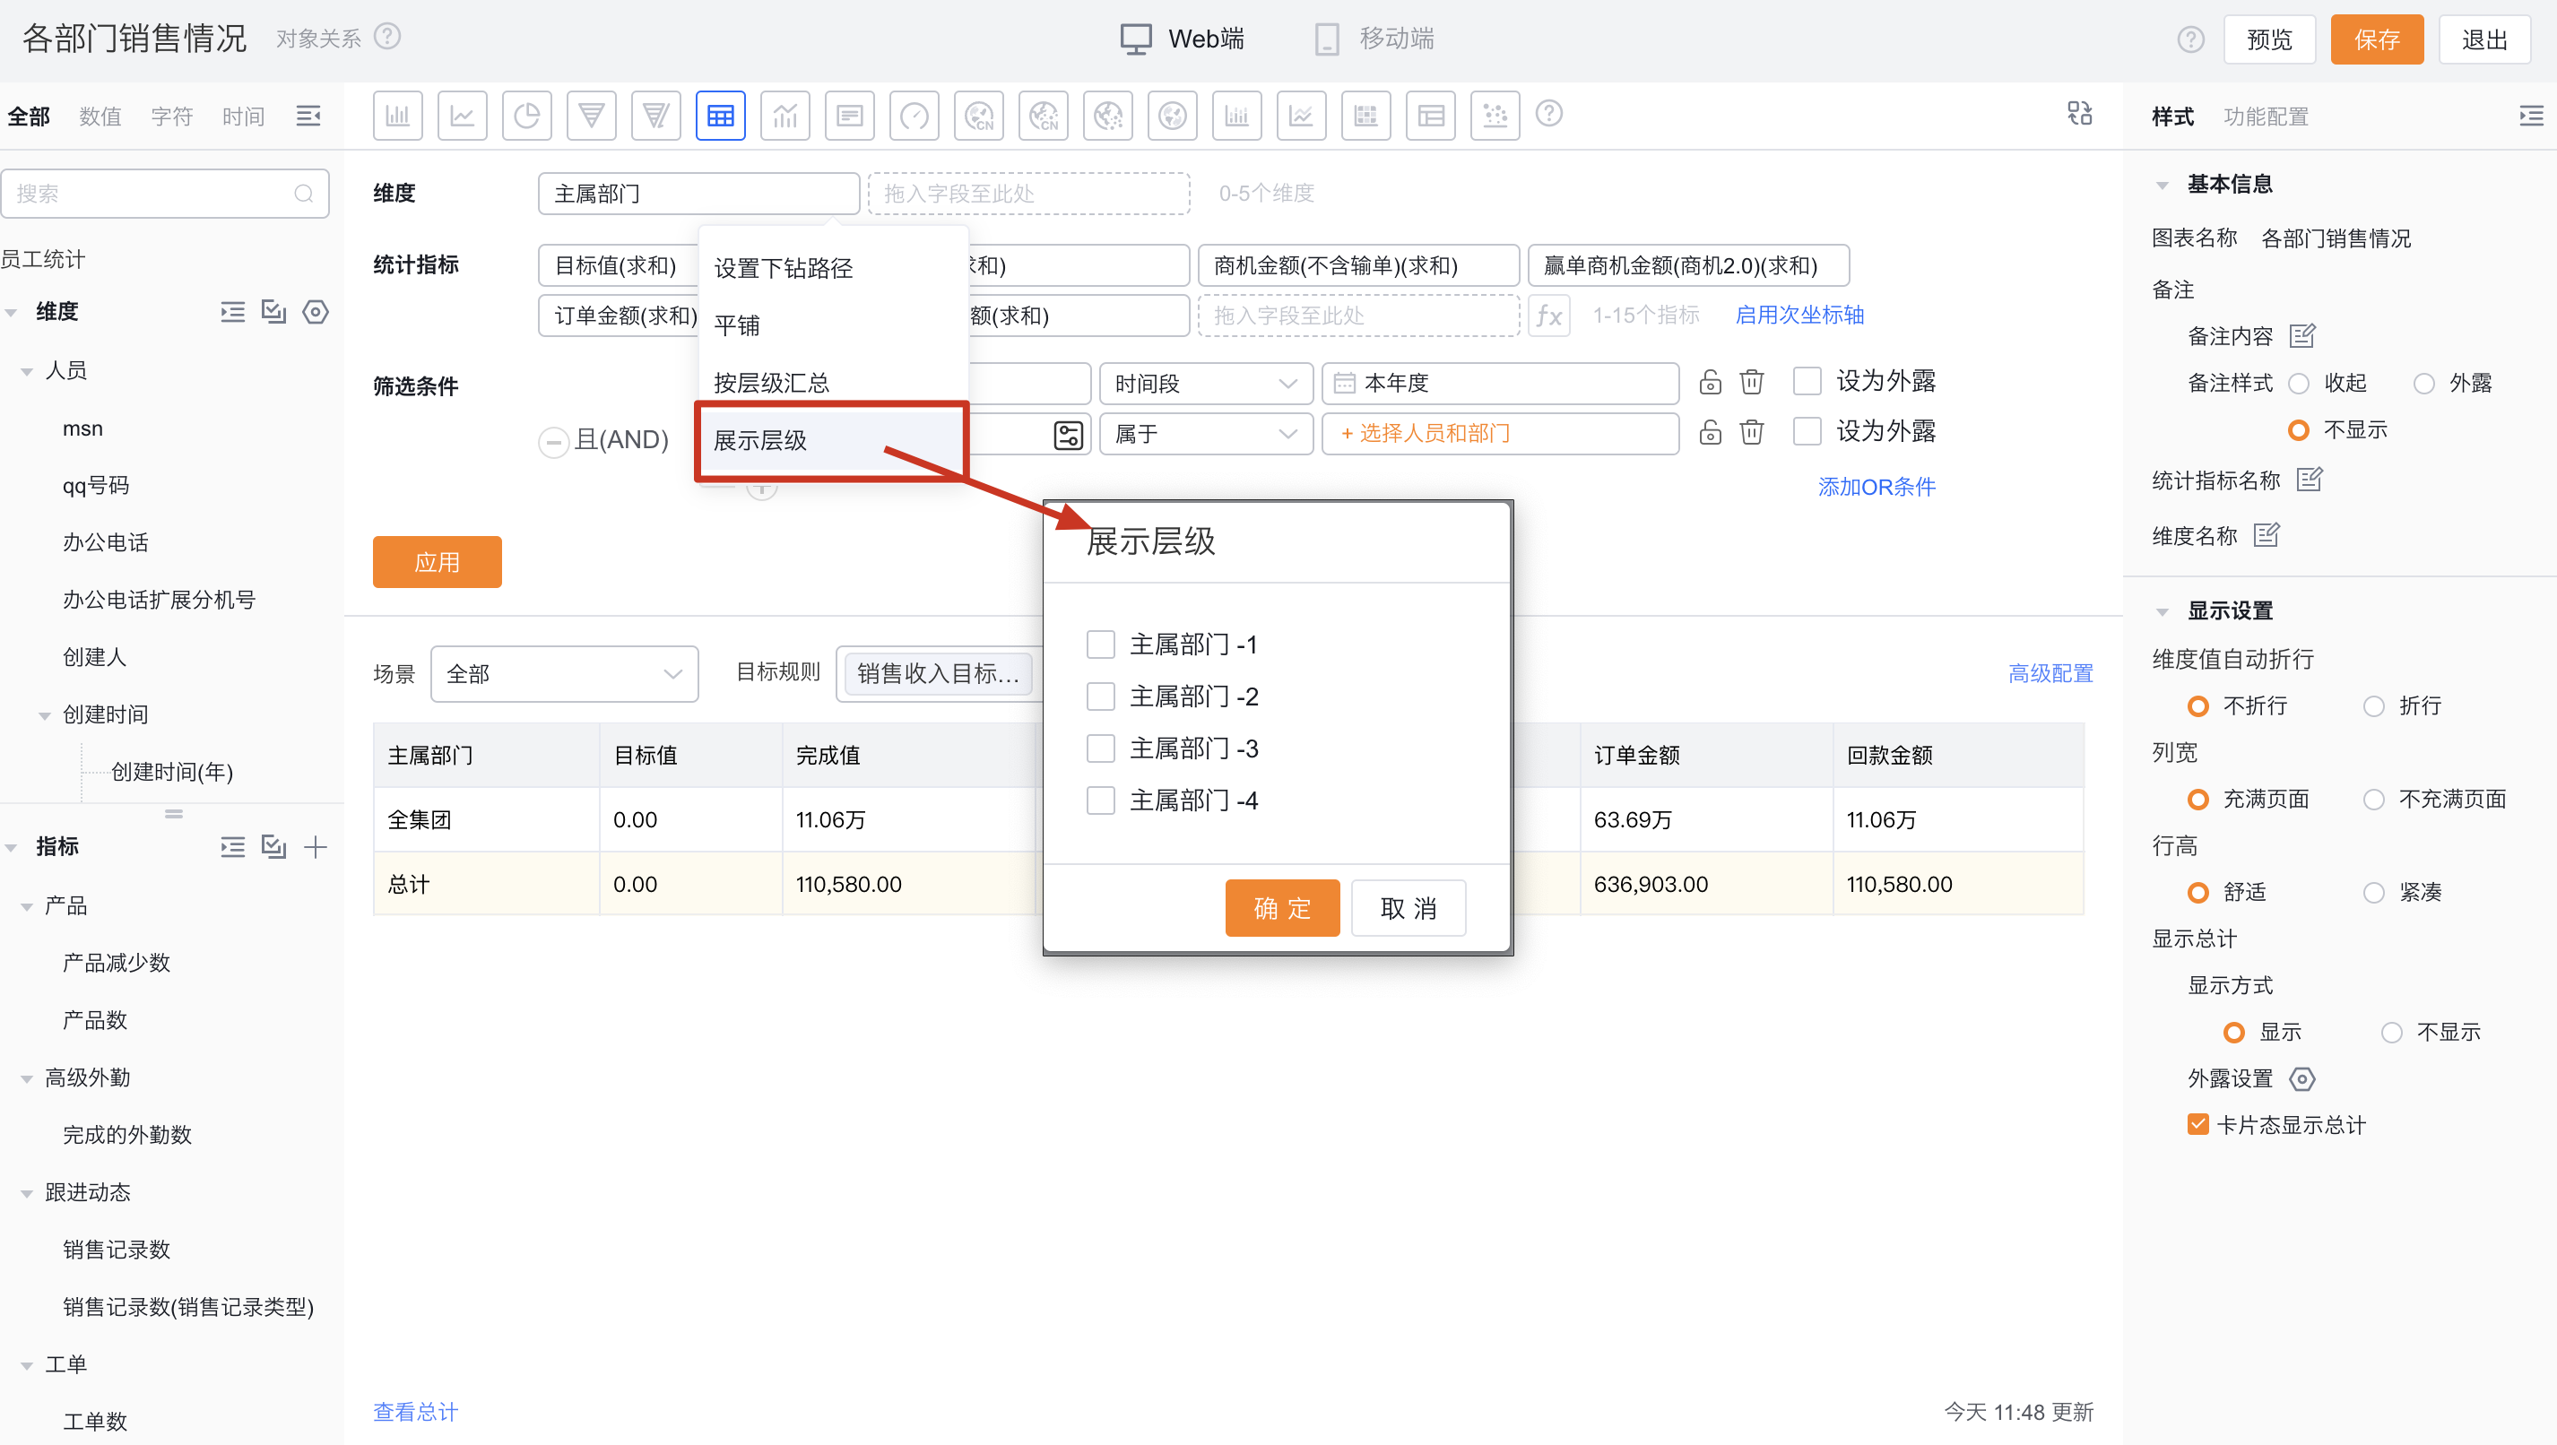Click the 添加OR条件 link
Screen dimensions: 2557x1445
click(1875, 486)
